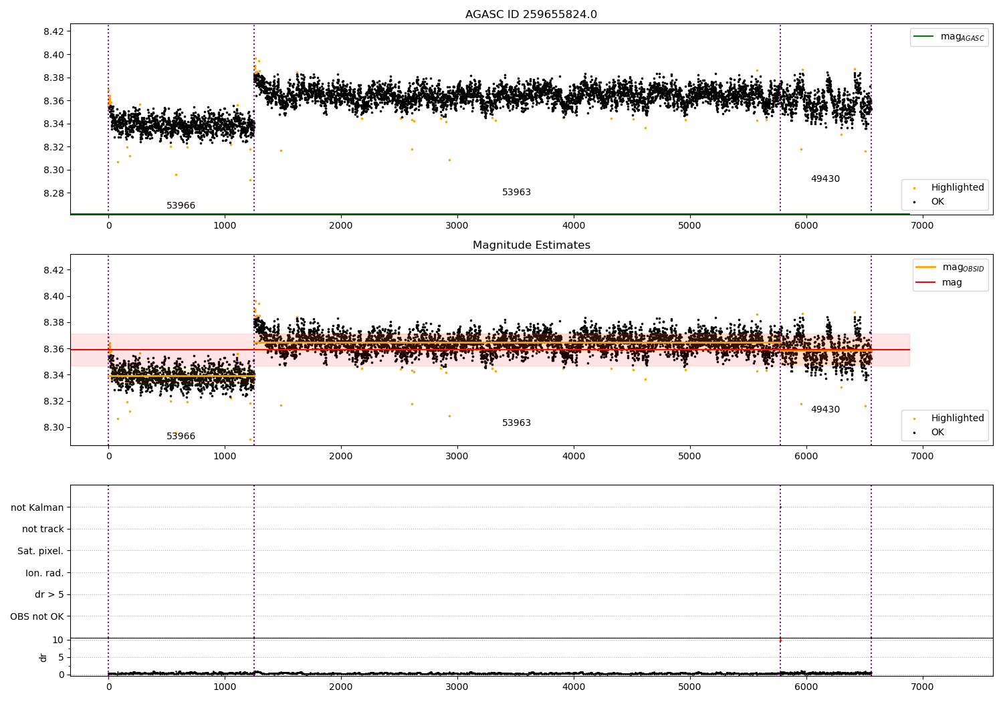Click observation label 53966 in the top plot

click(181, 206)
